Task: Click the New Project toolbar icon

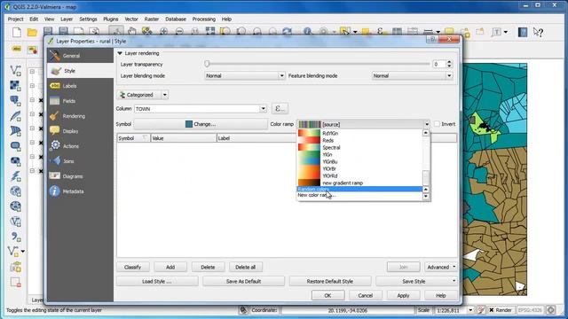Action: point(17,32)
